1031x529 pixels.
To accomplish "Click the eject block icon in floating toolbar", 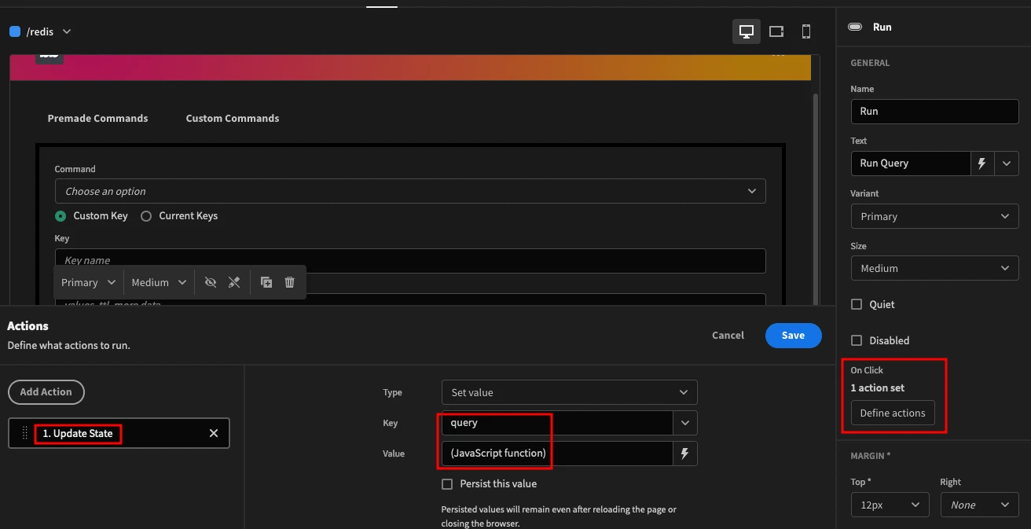I will 233,282.
